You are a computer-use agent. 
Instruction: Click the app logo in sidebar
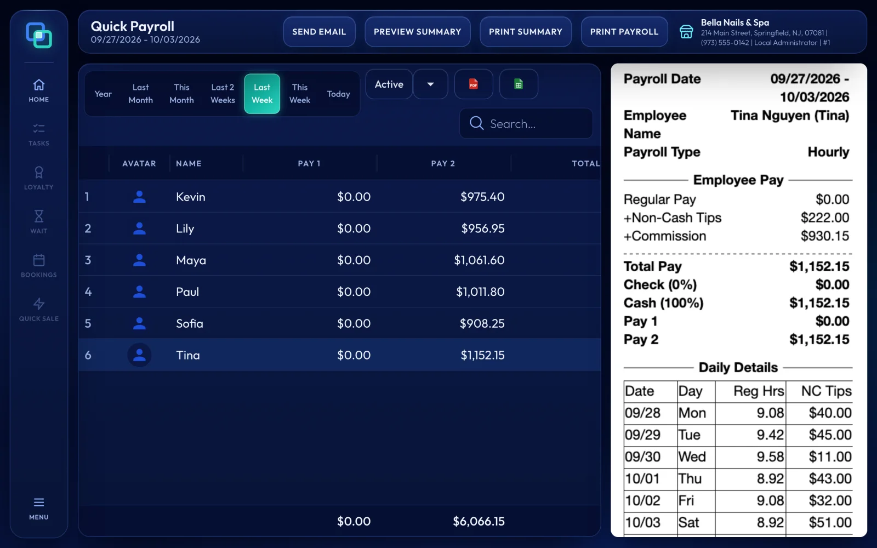point(39,35)
